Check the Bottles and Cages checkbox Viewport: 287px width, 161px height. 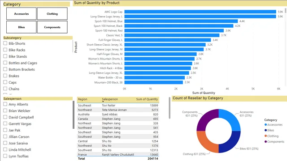(5, 63)
